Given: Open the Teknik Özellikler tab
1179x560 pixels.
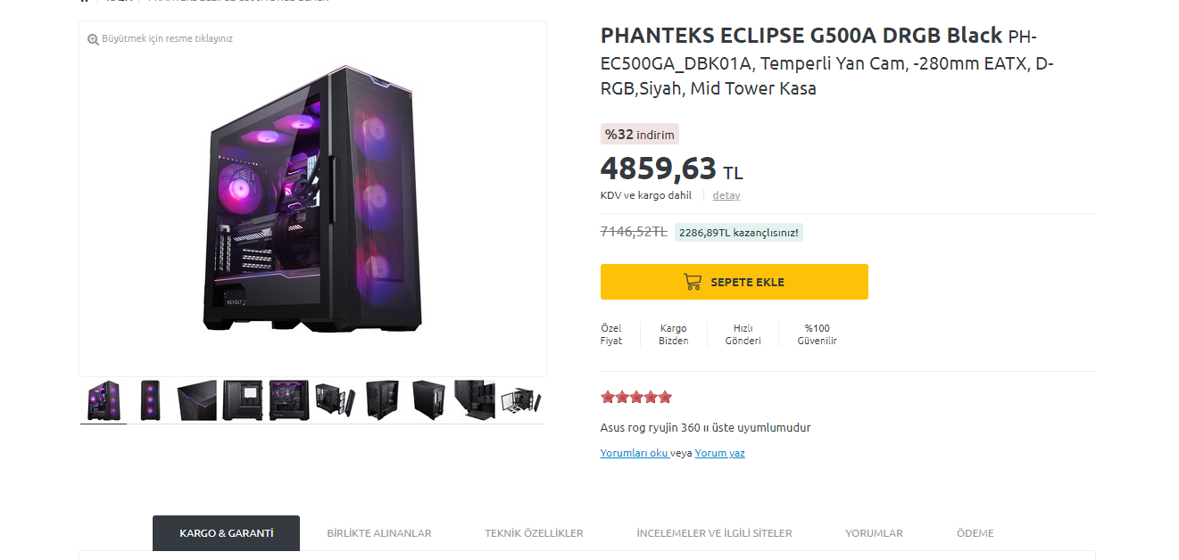Looking at the screenshot, I should tap(534, 533).
